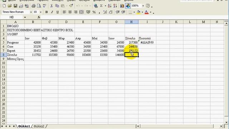Sort descending Z to A
Viewport: 229px width, 129px height.
pos(115,6)
